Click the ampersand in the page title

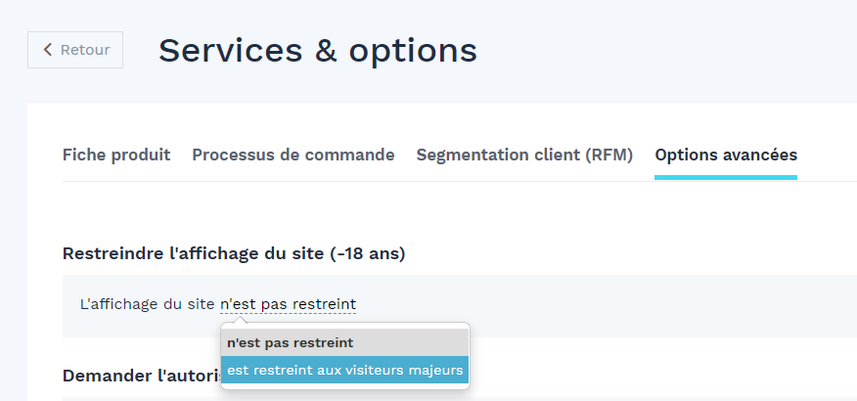pos(326,50)
